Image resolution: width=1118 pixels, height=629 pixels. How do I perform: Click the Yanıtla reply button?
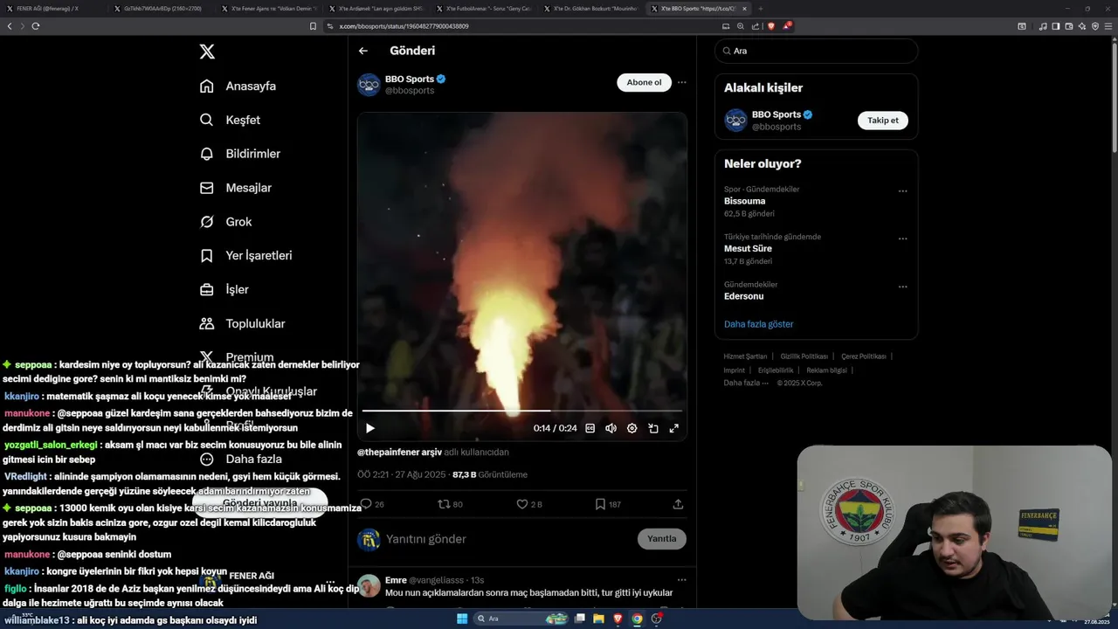pyautogui.click(x=661, y=538)
